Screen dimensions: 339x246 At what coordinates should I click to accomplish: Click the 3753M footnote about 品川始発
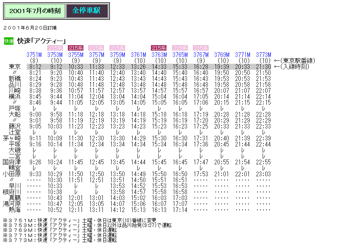coord(87,225)
